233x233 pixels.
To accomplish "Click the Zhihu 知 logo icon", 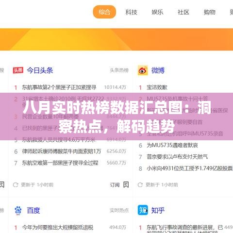I will [143, 210].
